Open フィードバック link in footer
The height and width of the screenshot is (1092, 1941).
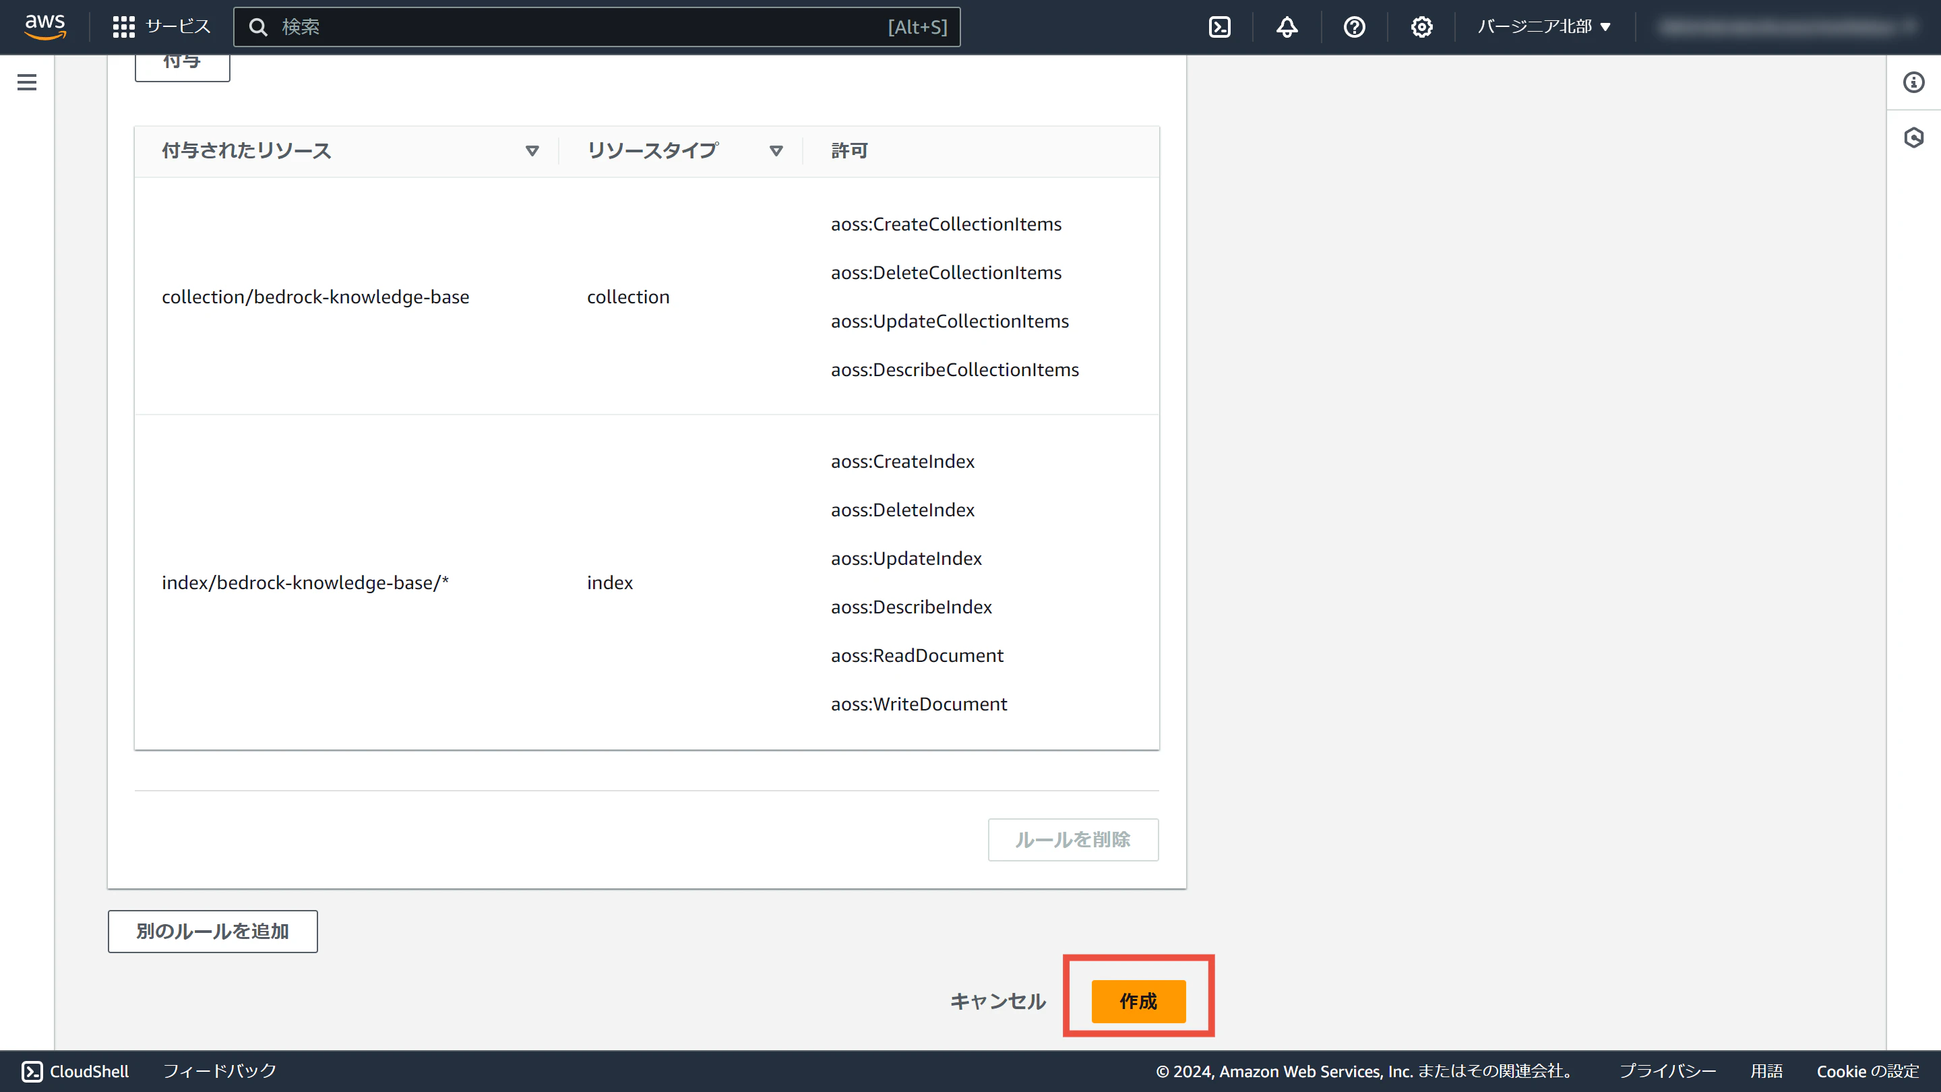click(x=220, y=1071)
